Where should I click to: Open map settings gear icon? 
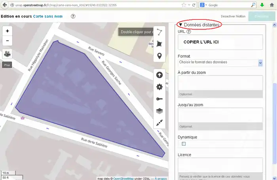coord(159,87)
